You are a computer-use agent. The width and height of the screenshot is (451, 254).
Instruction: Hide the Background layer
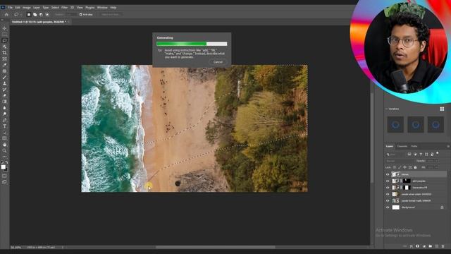point(388,207)
